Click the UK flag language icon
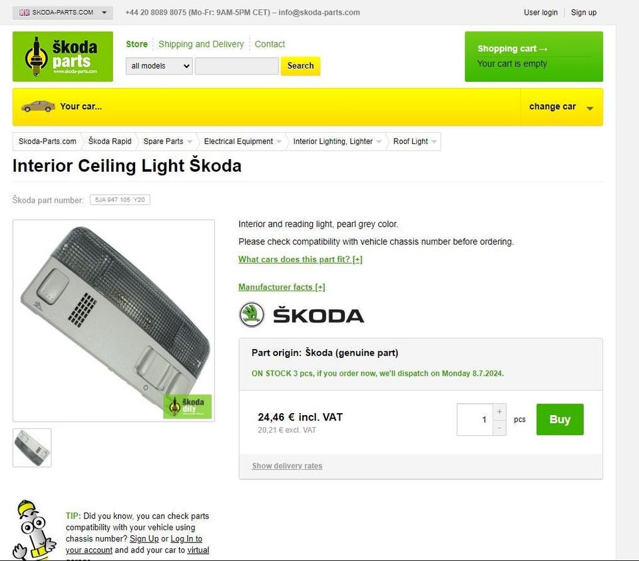This screenshot has width=639, height=561. pos(25,13)
